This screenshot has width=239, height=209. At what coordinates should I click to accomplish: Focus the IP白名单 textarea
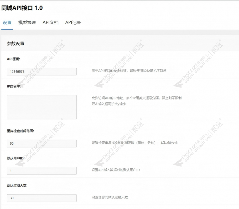tap(42, 107)
